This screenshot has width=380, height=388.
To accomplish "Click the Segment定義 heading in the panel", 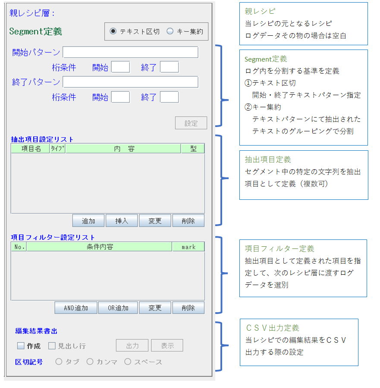I will [35, 31].
